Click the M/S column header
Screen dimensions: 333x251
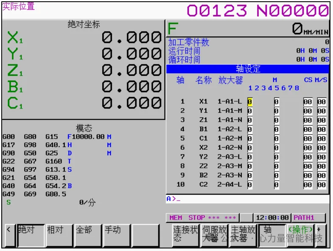pyautogui.click(x=321, y=80)
